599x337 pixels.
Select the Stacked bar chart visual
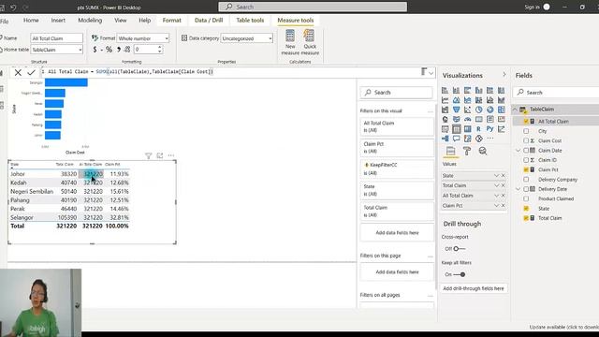(x=446, y=91)
